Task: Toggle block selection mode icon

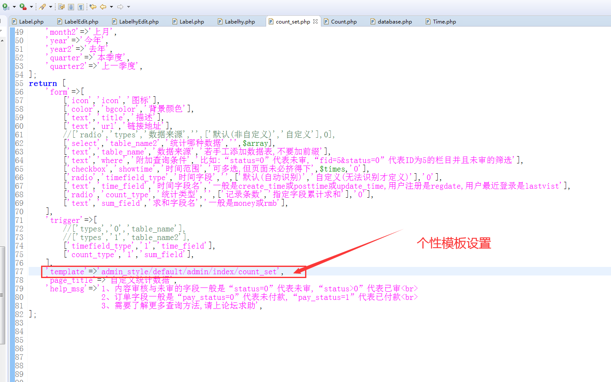Action: click(71, 7)
